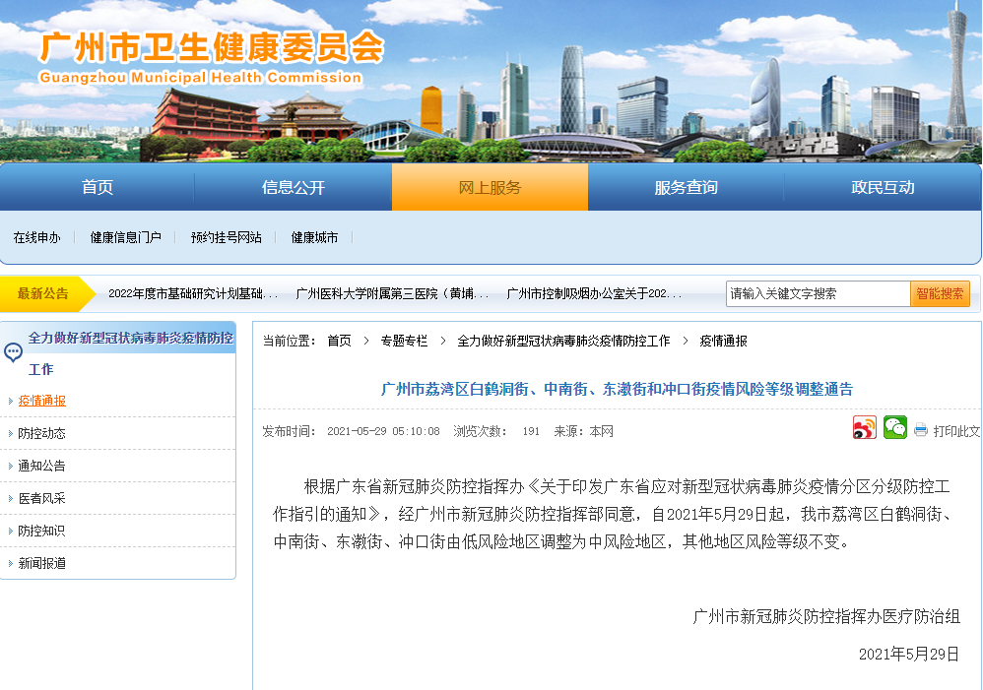
Task: Click the speech bubble icon in sidebar header
Action: [13, 352]
